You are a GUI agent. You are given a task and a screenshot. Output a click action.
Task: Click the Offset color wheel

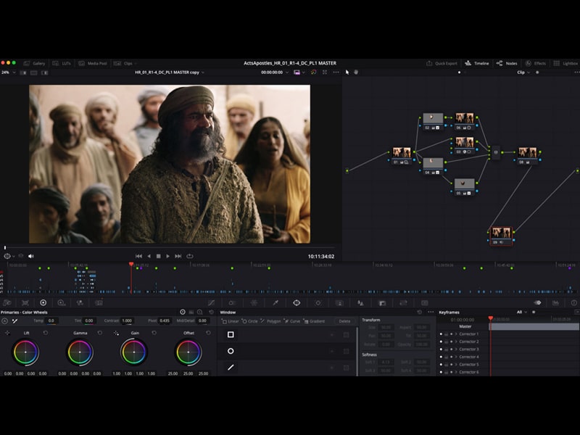[x=188, y=352]
